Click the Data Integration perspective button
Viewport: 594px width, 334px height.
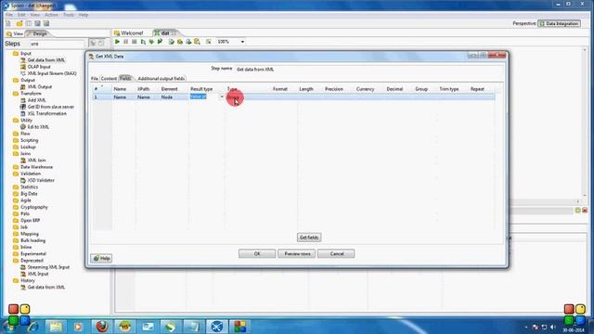tap(560, 23)
